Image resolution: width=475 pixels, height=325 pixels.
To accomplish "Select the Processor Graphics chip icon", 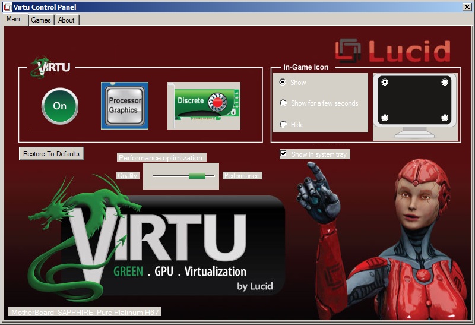I will pos(125,106).
